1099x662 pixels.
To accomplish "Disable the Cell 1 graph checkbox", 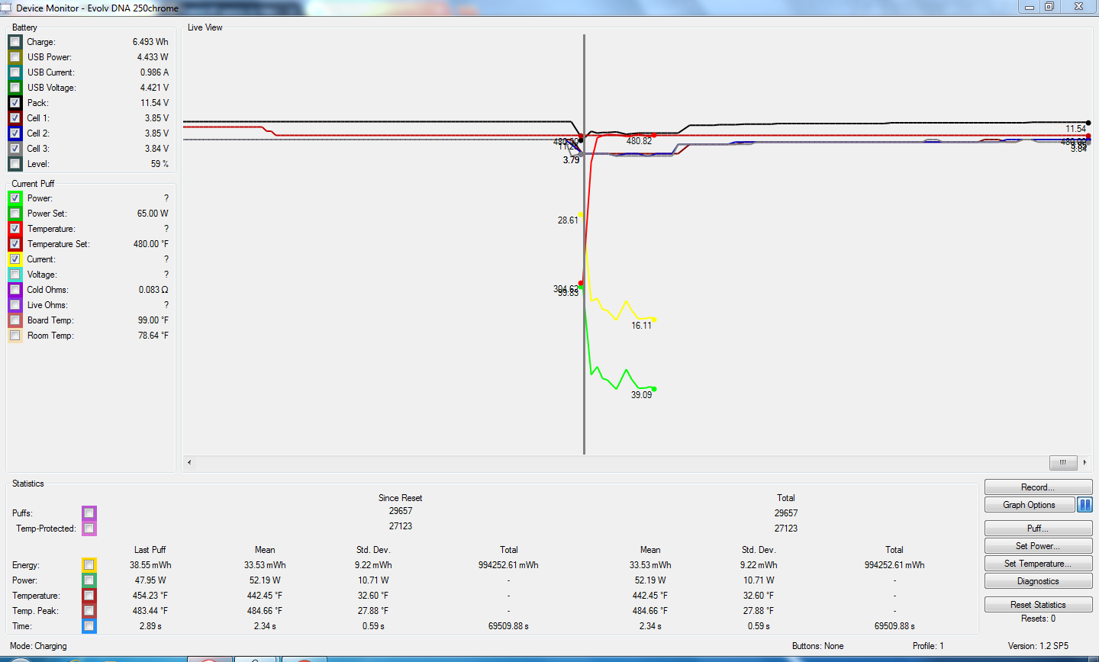I will pos(15,118).
